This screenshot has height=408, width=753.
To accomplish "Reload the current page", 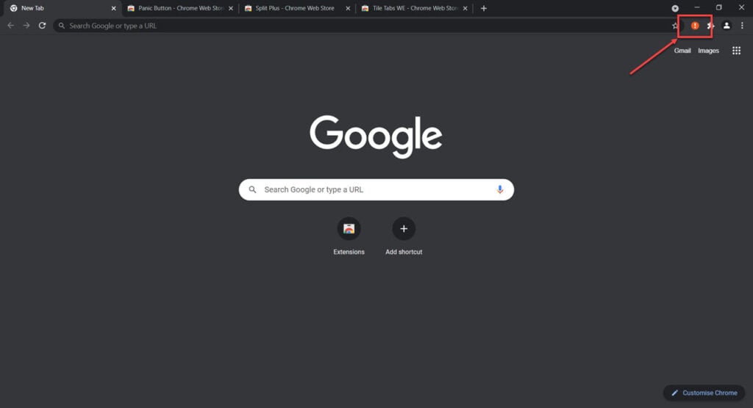I will pos(42,26).
